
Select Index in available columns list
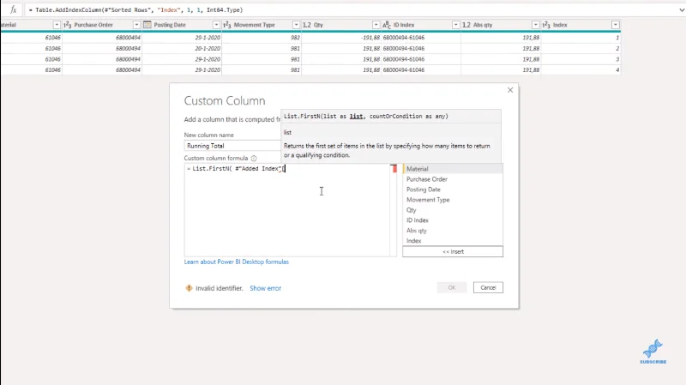click(453, 241)
